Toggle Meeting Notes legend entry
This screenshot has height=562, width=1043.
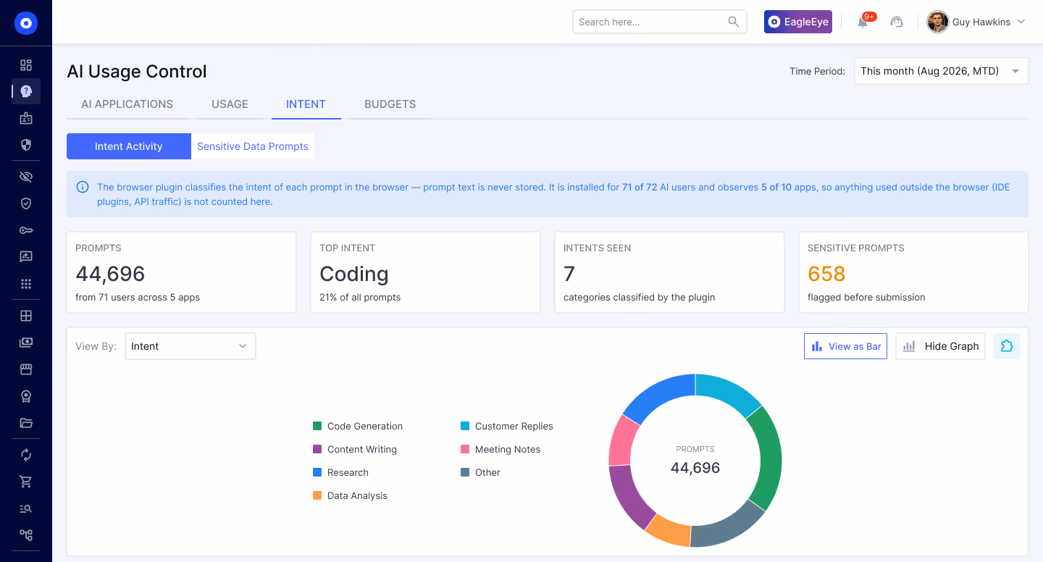click(x=500, y=449)
